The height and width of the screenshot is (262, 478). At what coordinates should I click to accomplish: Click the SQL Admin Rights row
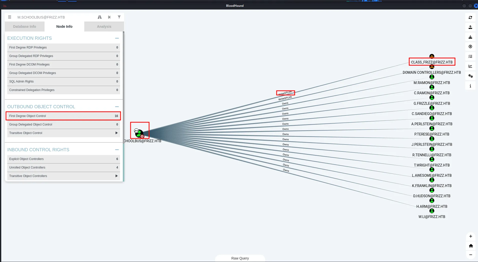coord(64,81)
